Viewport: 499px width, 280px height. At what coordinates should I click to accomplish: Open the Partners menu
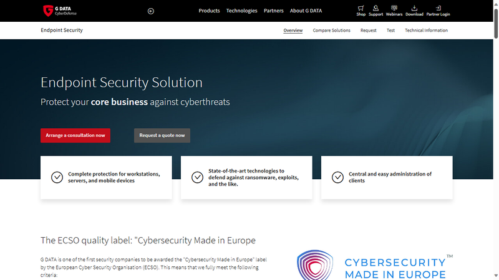[x=273, y=11]
